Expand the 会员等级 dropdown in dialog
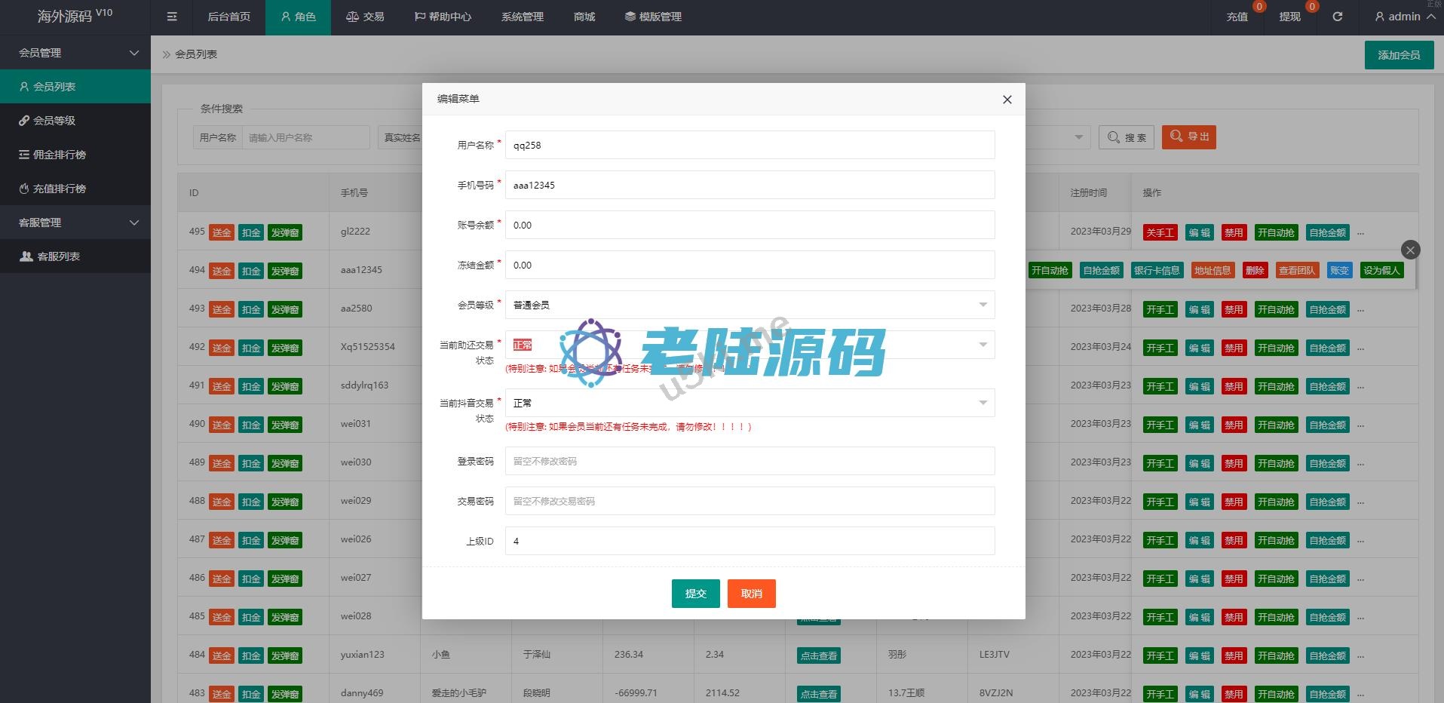 coord(750,305)
